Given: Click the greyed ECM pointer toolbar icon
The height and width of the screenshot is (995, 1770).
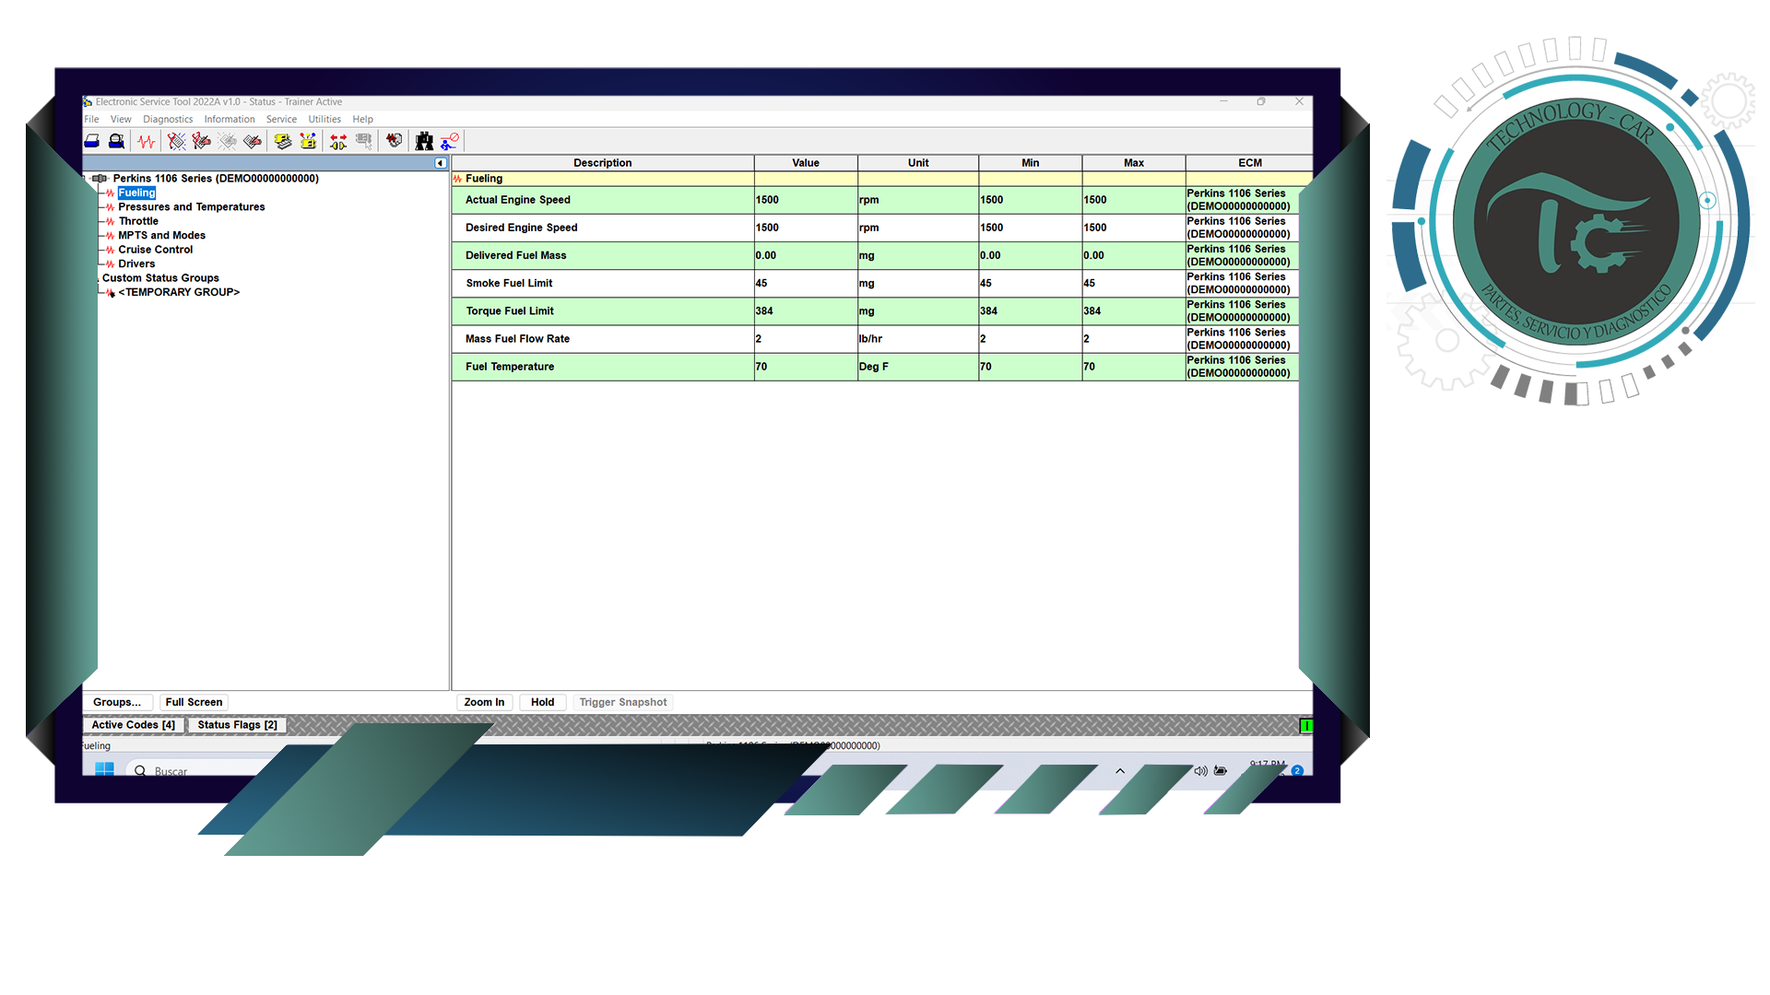Looking at the screenshot, I should pyautogui.click(x=364, y=141).
